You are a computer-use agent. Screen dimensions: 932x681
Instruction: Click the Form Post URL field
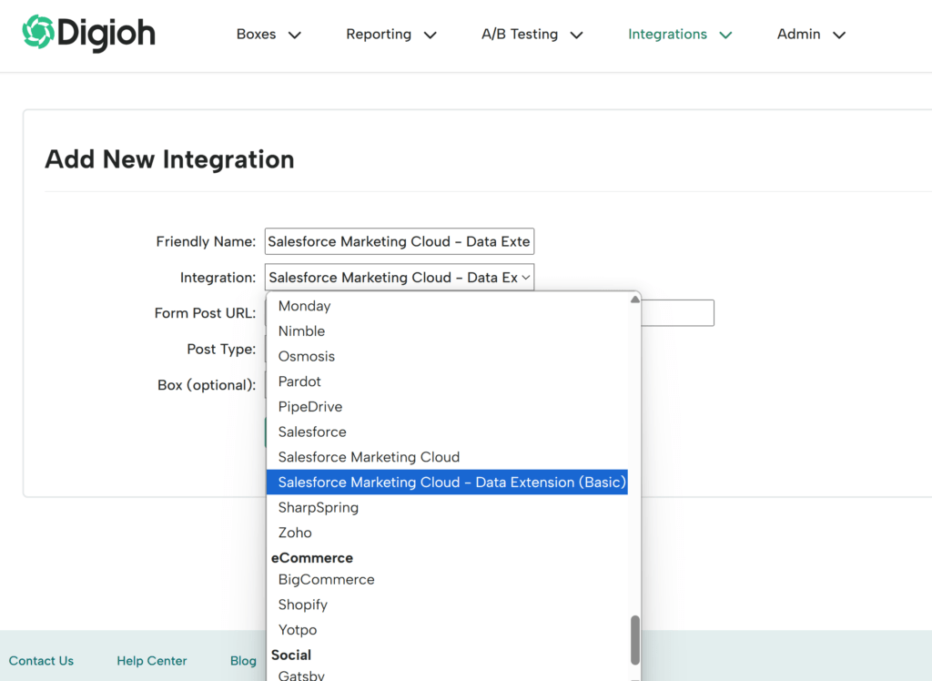click(677, 313)
